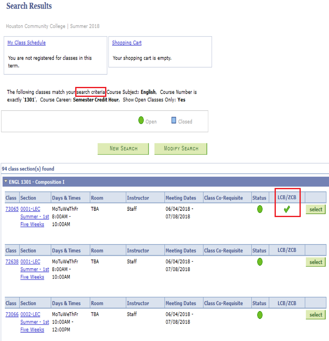The width and height of the screenshot is (329, 341).
Task: Click the LCB/ZCB green checkmark for class 73065
Action: [x=287, y=209]
